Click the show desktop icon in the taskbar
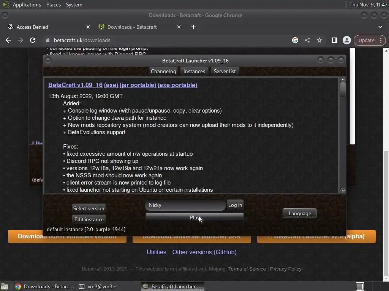 [x=5, y=286]
